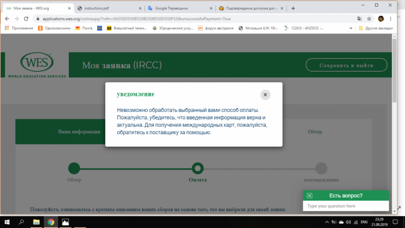Screen dimensions: 405x228
Task: Switch to the Google Переводчик tab
Action: (178, 8)
